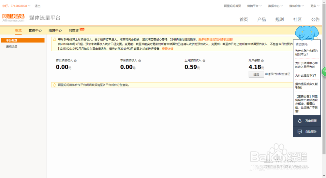This screenshot has height=178, width=326.
Task: Click the 'new' badge on 网商贷
Action: point(82,29)
